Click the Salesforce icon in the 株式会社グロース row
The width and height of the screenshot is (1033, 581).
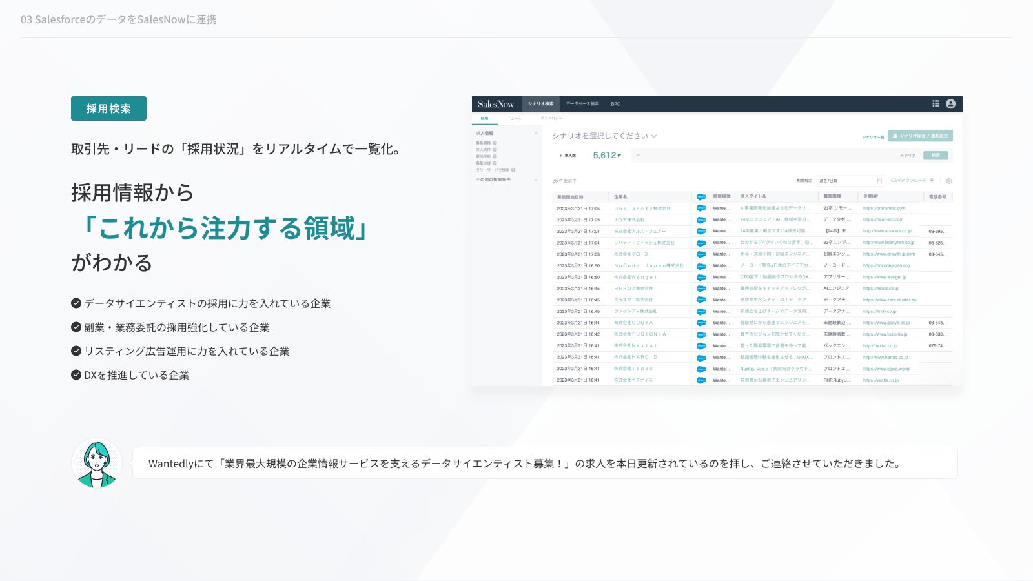(702, 254)
